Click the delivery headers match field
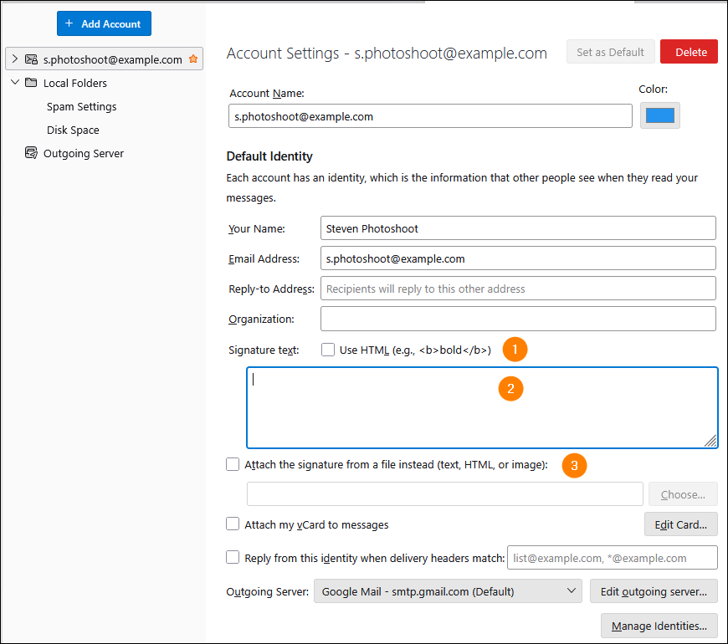The width and height of the screenshot is (728, 644). (613, 558)
